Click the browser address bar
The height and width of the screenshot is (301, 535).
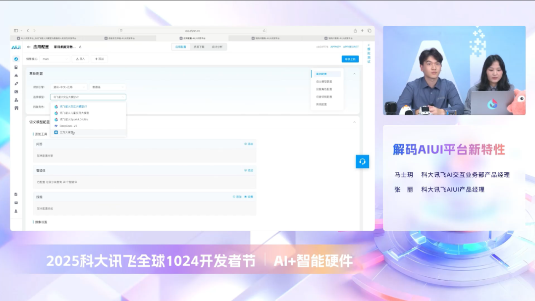click(x=192, y=31)
